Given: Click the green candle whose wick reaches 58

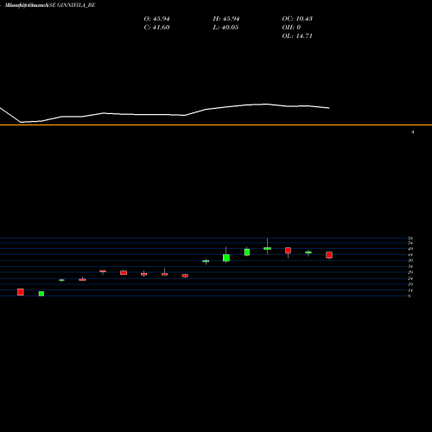Looking at the screenshot, I should click(x=267, y=248).
